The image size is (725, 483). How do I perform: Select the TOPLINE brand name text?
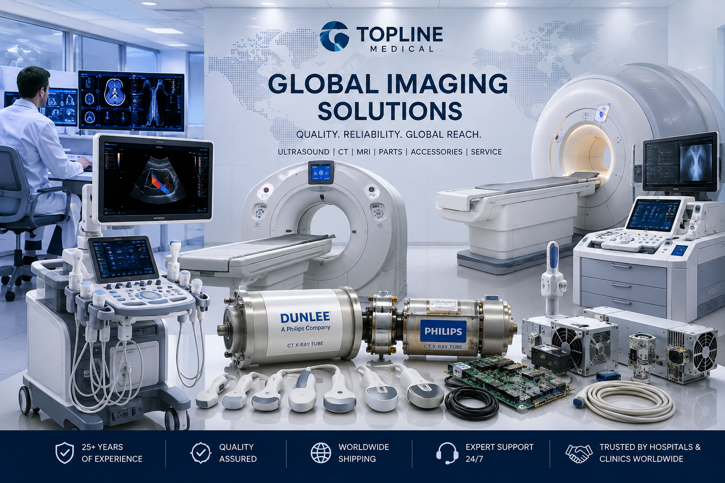click(399, 34)
